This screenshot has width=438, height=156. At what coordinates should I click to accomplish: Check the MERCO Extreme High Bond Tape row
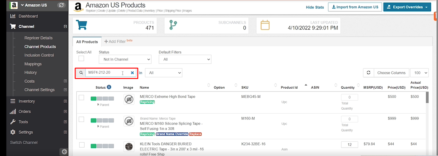pyautogui.click(x=81, y=98)
